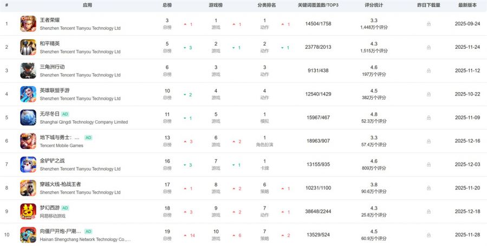Click the 和平精英 game icon
The width and height of the screenshot is (487, 246).
click(x=28, y=47)
